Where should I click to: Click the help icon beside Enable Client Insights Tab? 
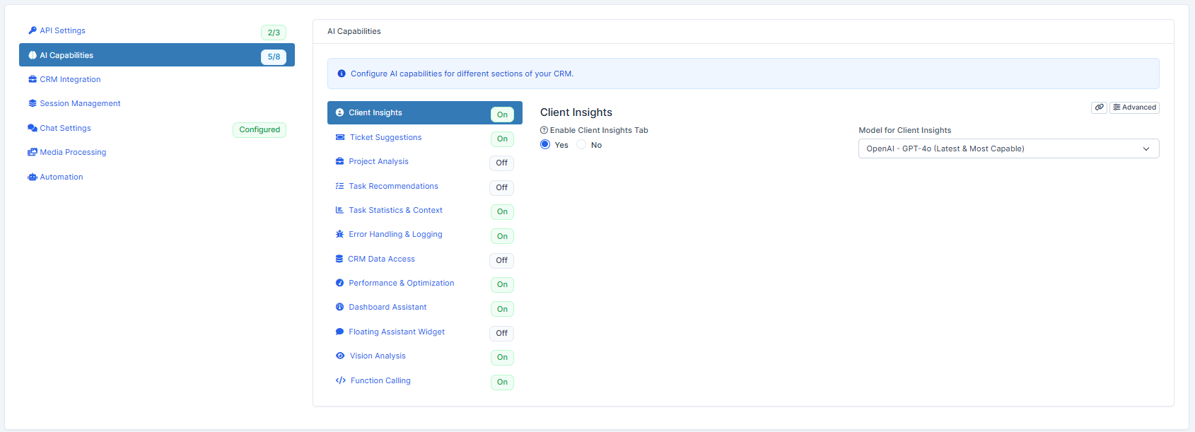544,130
